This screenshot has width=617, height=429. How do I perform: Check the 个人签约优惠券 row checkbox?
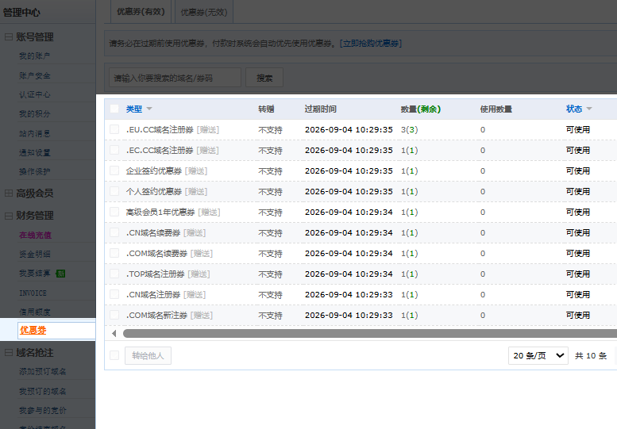[x=114, y=191]
